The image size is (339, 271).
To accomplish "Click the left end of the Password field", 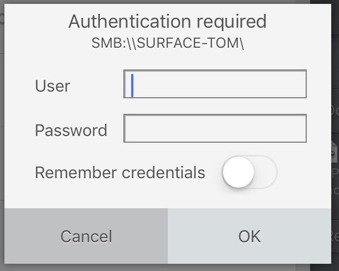I will tap(131, 128).
